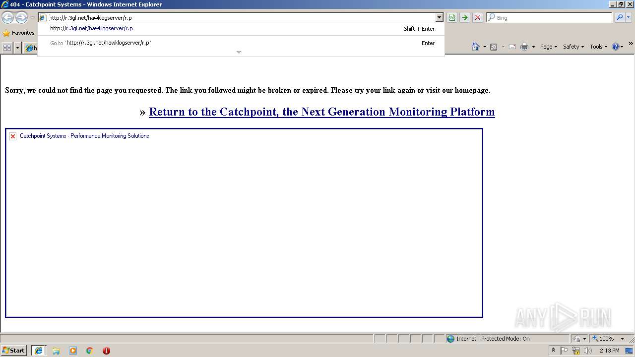The width and height of the screenshot is (635, 357).
Task: Click the volume speaker tray icon
Action: 588,351
